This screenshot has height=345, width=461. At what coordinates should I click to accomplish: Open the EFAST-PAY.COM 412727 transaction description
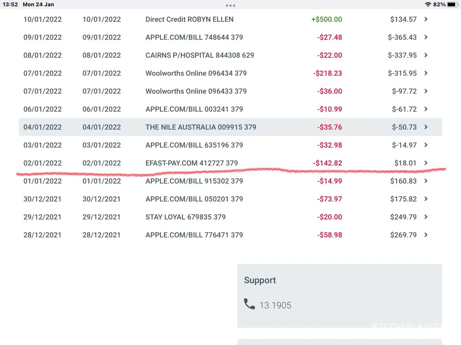click(x=192, y=163)
